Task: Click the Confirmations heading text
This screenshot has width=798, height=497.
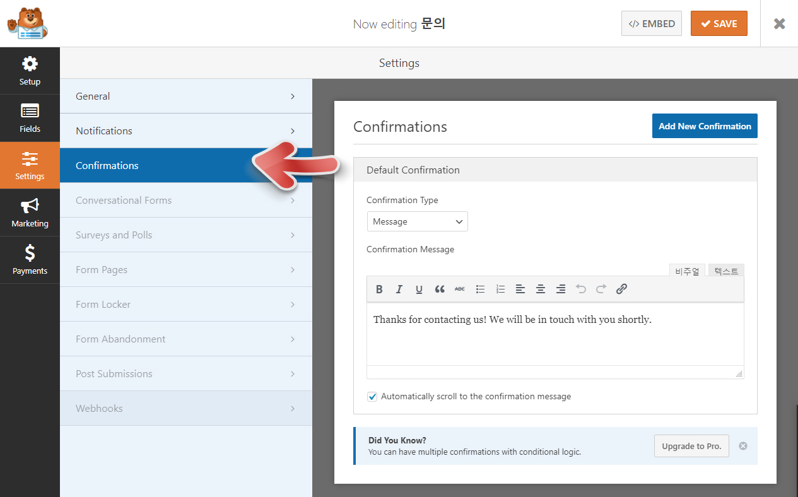Action: point(400,127)
